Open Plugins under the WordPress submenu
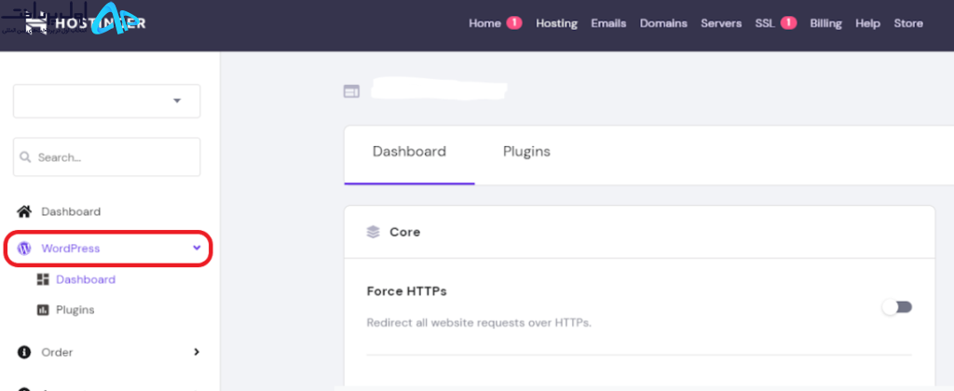This screenshot has width=954, height=391. tap(75, 310)
